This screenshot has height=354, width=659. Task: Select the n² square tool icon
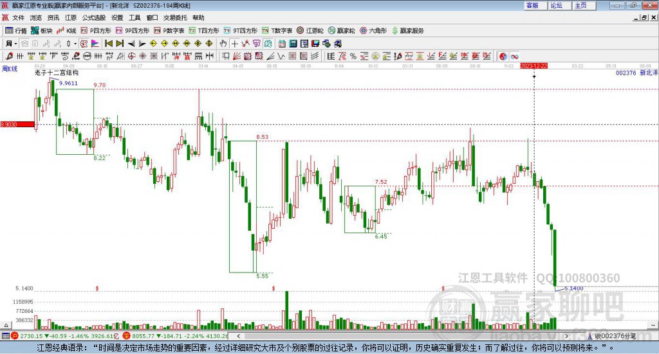point(109,56)
